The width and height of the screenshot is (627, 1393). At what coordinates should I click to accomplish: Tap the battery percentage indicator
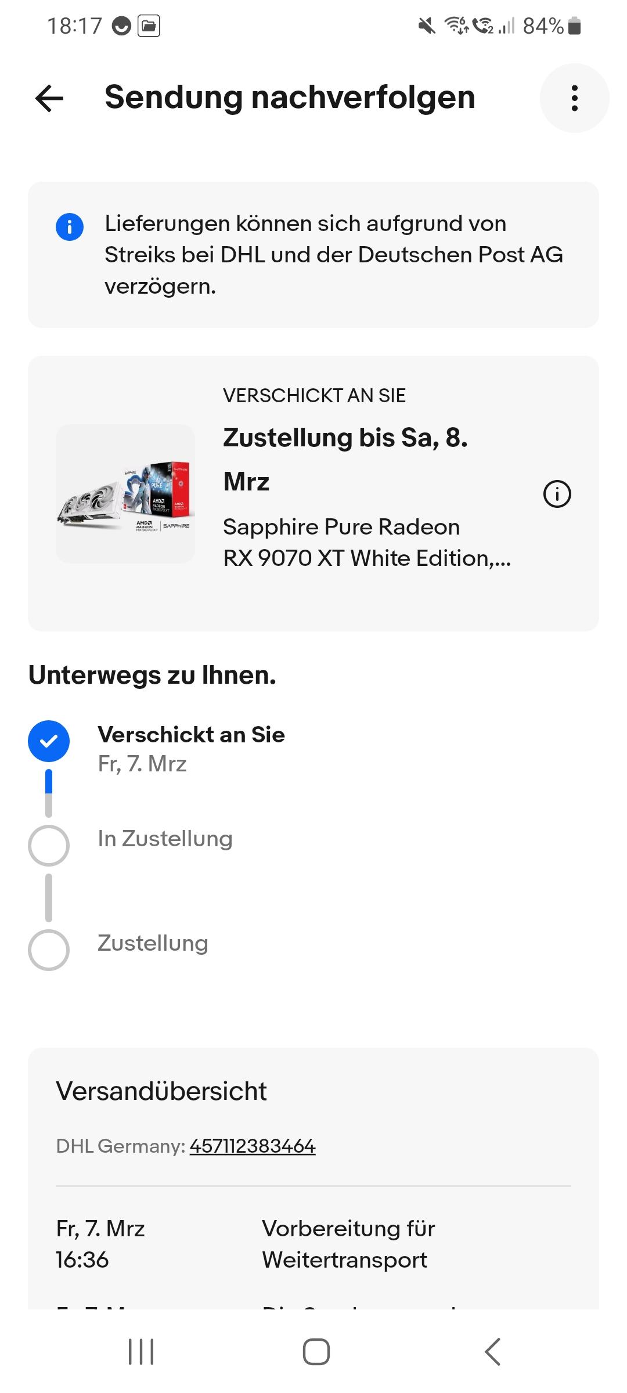[x=543, y=26]
